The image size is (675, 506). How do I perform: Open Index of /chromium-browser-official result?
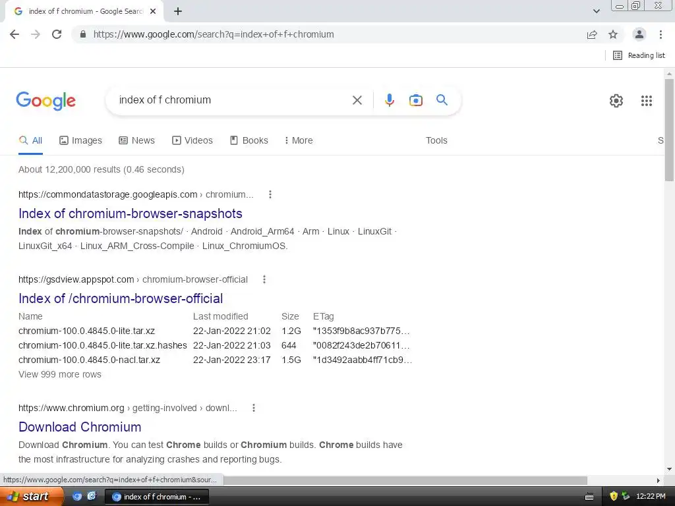tap(121, 298)
